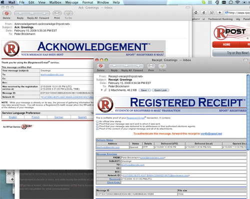Click Reply All in Receipt: Greetings window
Screen dimensions: 250x199
pos(126,66)
